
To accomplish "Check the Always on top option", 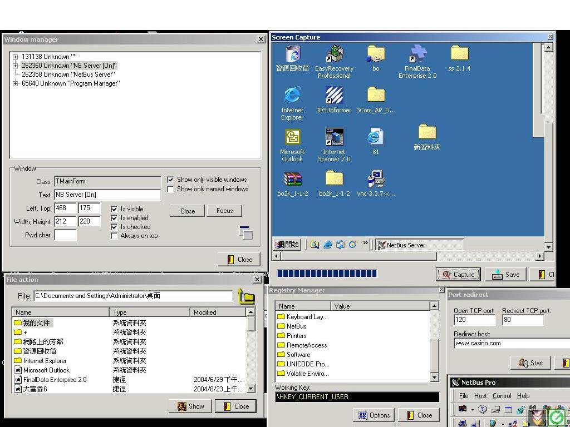I will tap(115, 236).
